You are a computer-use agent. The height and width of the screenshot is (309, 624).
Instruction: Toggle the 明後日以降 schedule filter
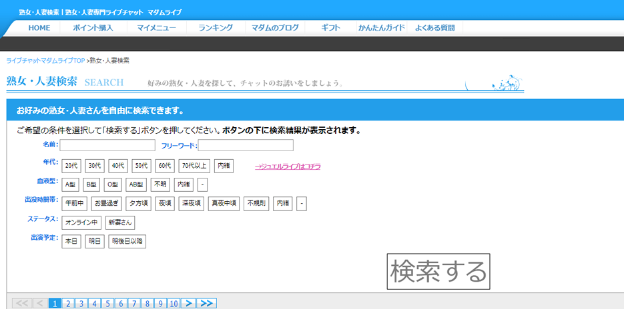point(127,241)
